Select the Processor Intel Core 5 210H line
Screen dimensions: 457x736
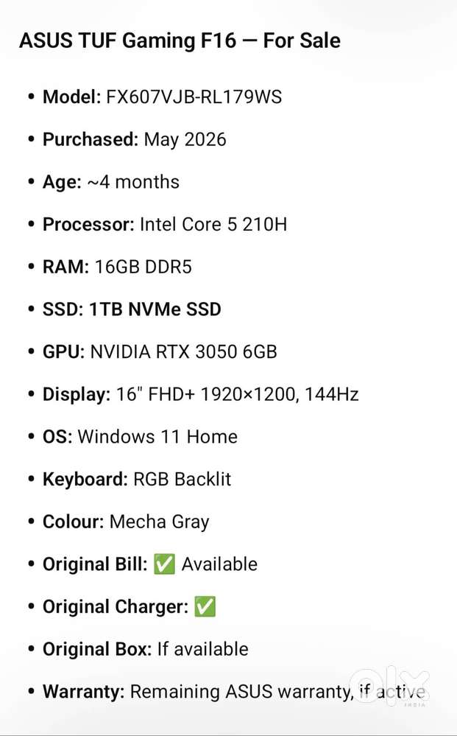click(165, 225)
